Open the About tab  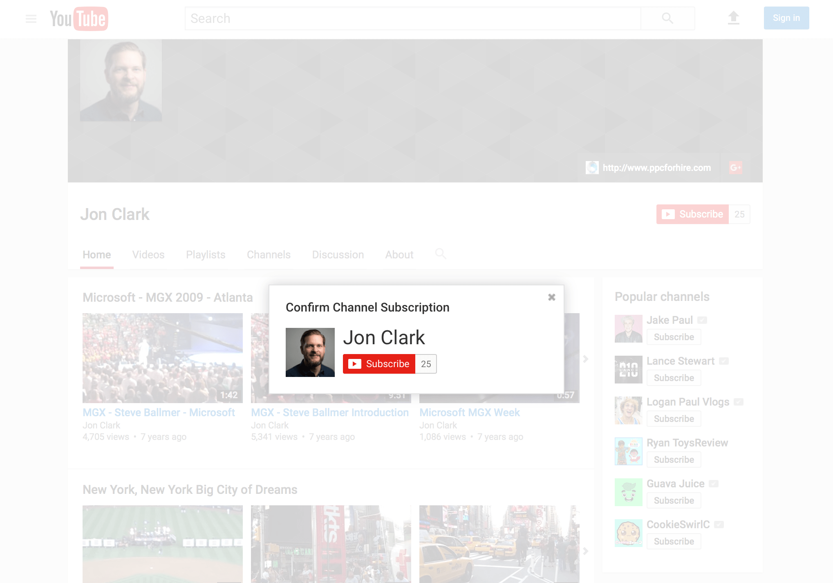(399, 255)
